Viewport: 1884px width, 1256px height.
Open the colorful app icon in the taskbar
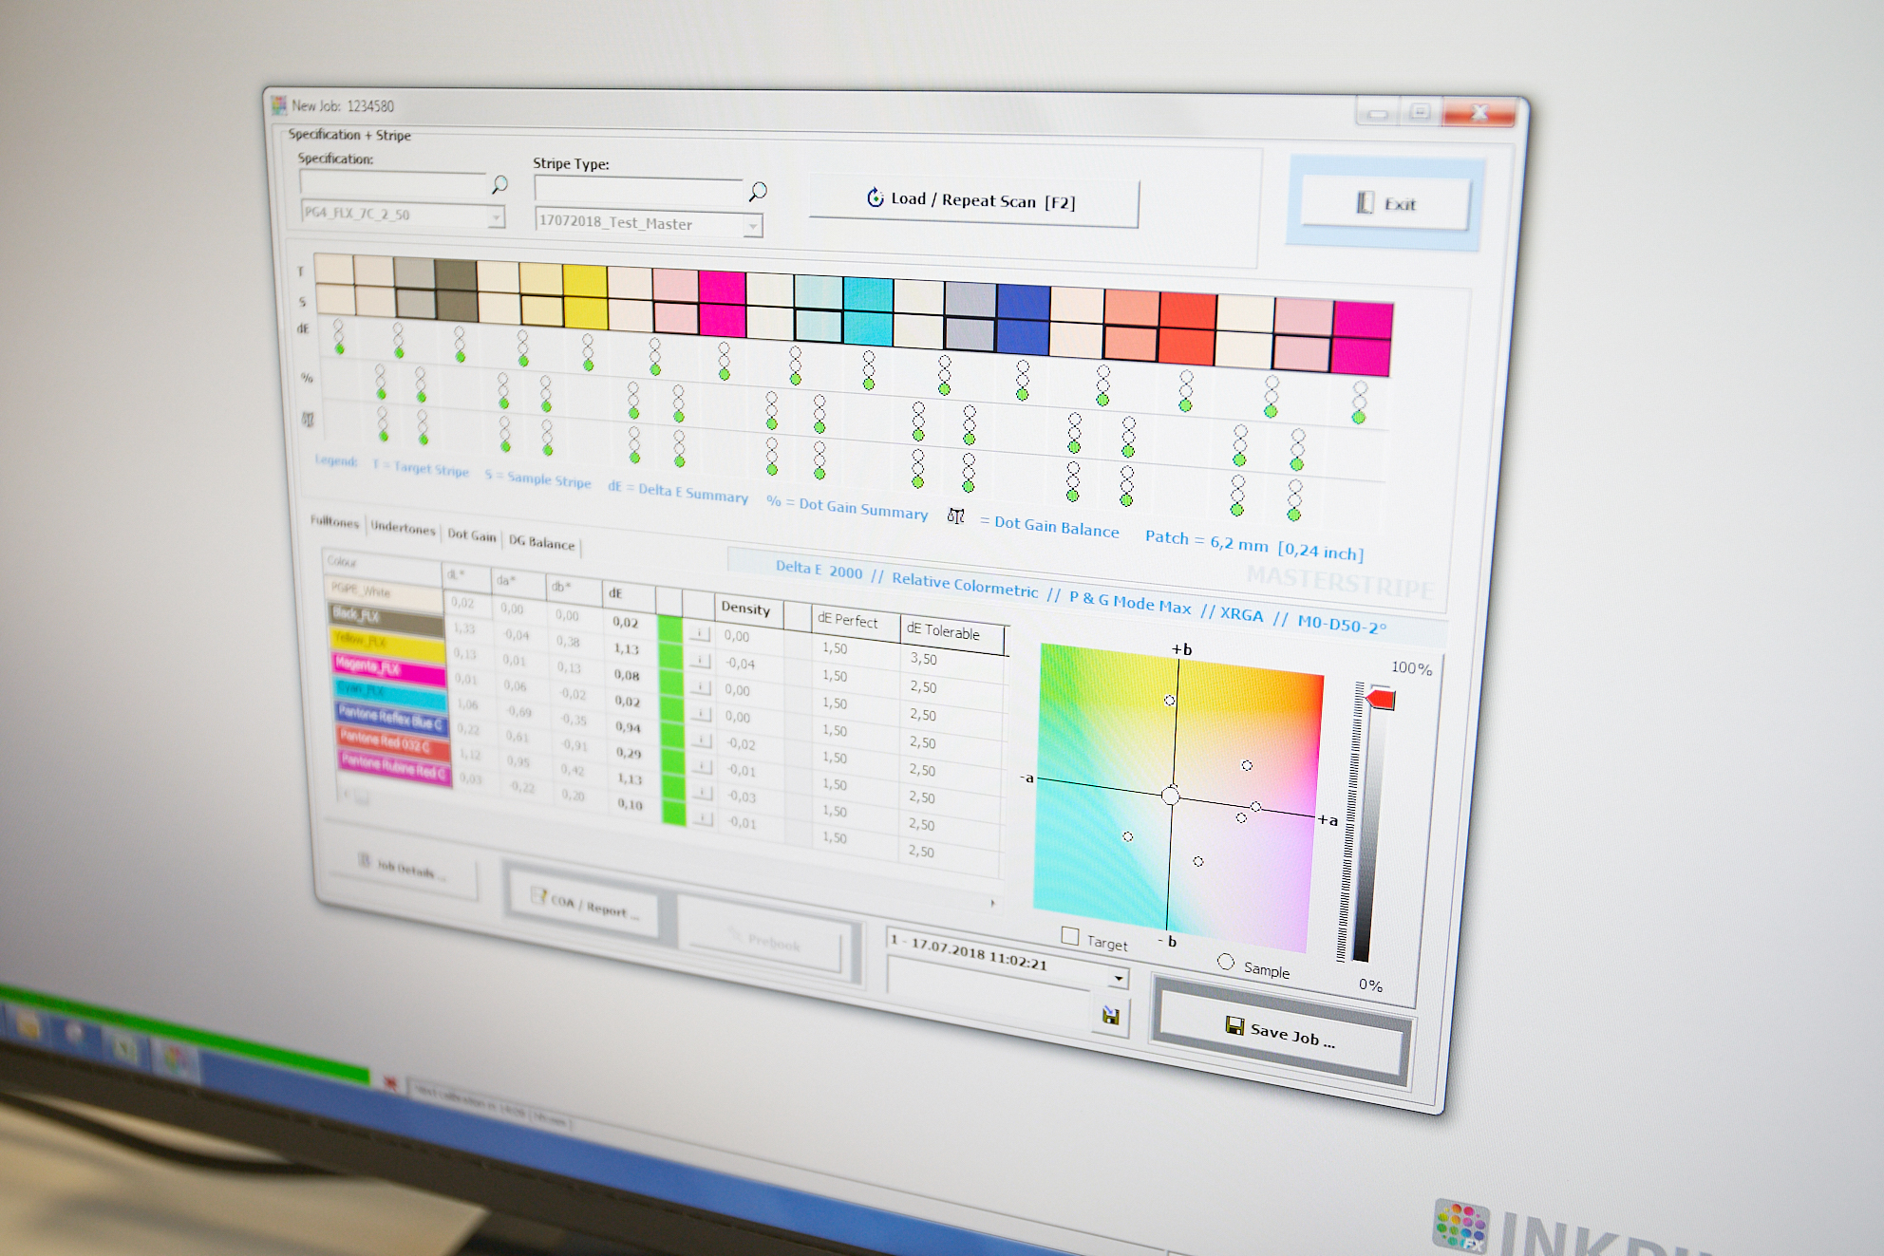coord(178,1059)
